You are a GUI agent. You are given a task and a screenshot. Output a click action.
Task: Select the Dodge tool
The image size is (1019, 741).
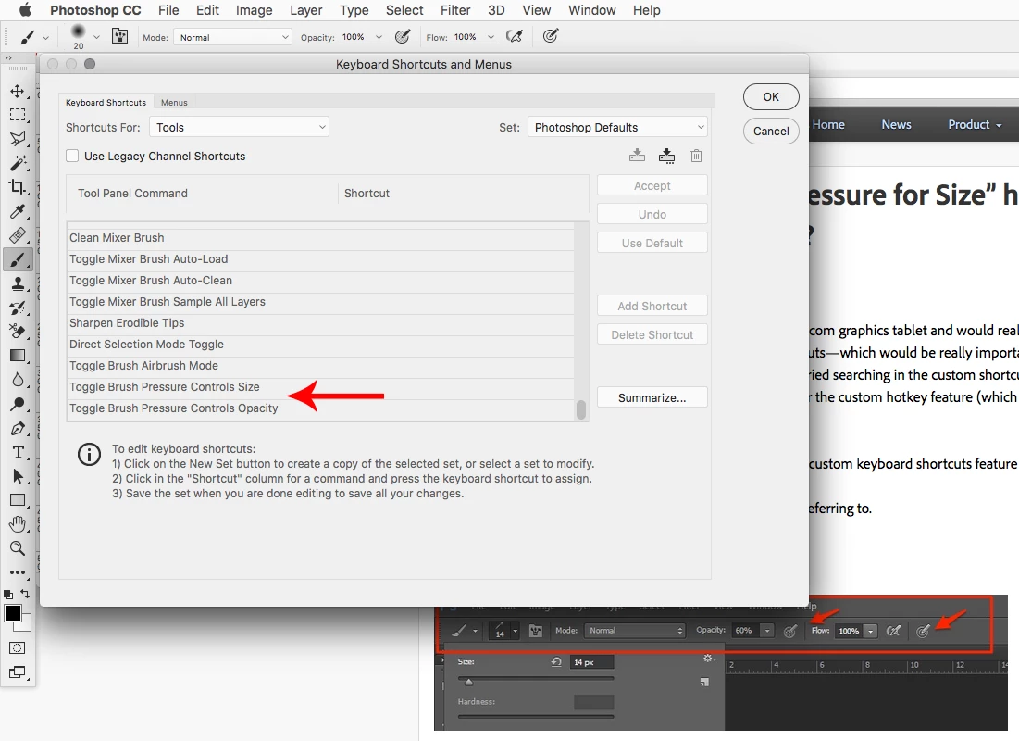(x=18, y=404)
